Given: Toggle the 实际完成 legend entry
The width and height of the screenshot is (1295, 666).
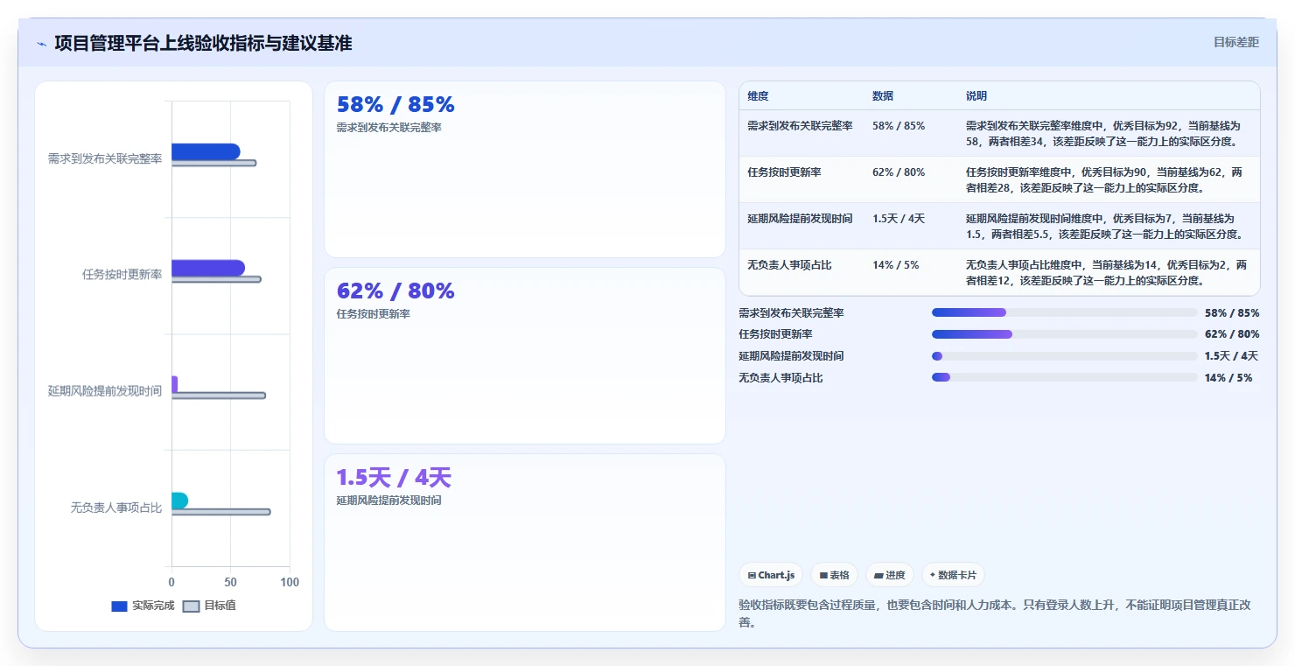Looking at the screenshot, I should 143,606.
